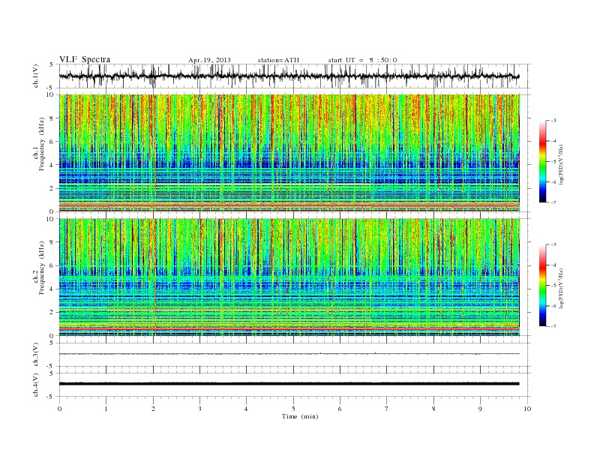The image size is (594, 459).
Task: Click time axis tick label "3"
Action: point(199,409)
